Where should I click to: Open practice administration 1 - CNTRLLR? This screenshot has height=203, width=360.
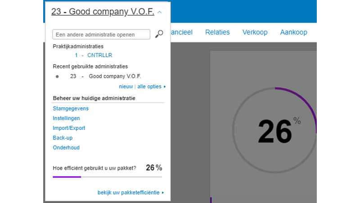(x=94, y=55)
